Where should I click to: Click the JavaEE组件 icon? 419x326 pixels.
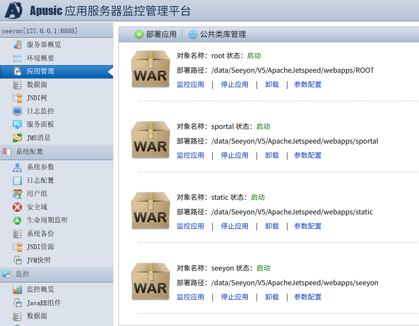click(x=17, y=303)
